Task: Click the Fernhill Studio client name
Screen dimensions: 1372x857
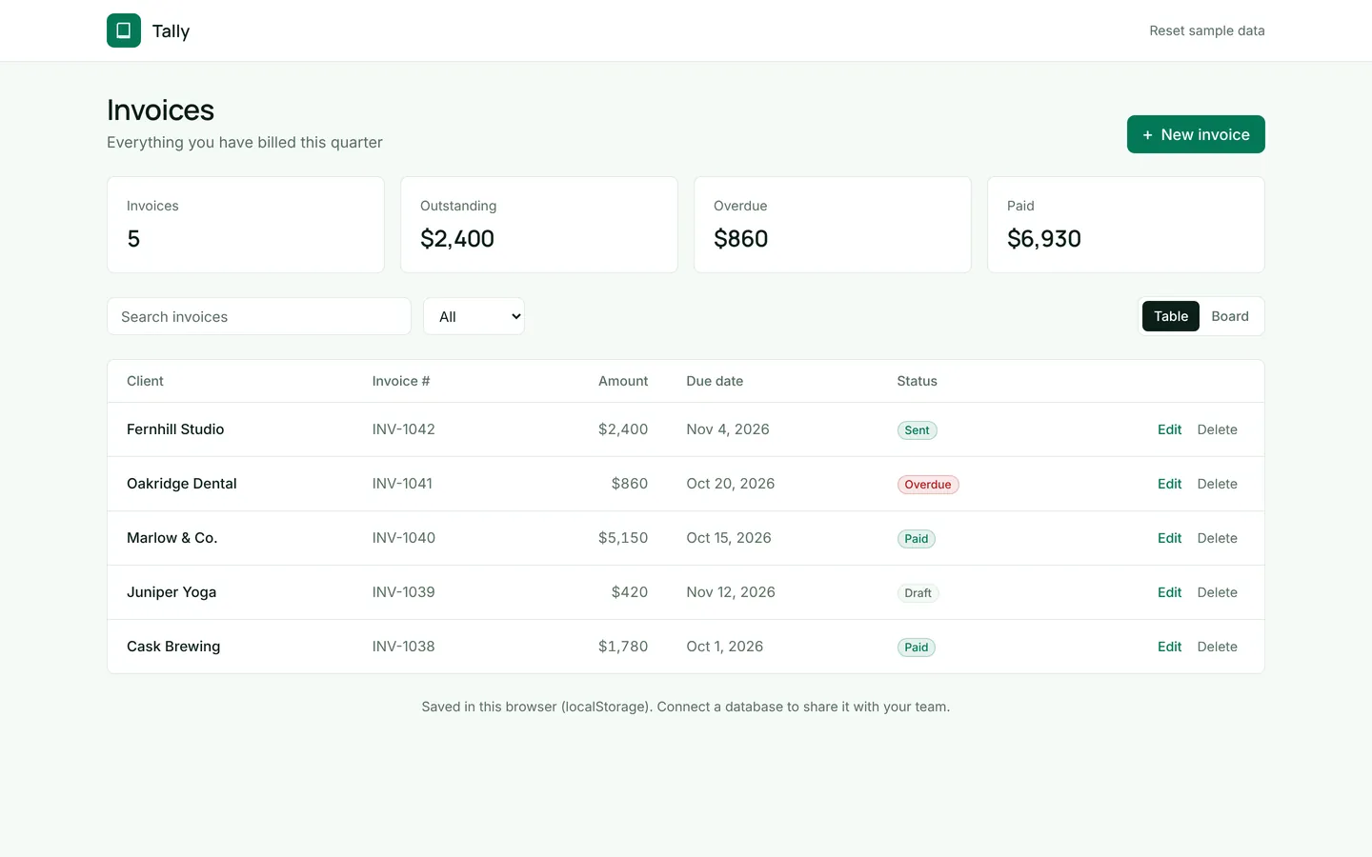Action: pos(175,429)
